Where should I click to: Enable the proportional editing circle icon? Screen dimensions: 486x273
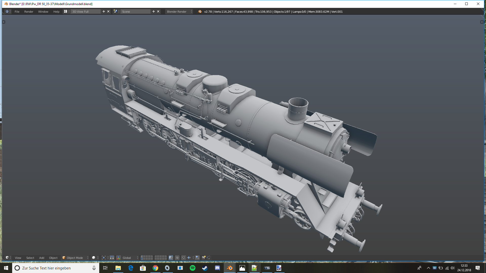coord(177,258)
